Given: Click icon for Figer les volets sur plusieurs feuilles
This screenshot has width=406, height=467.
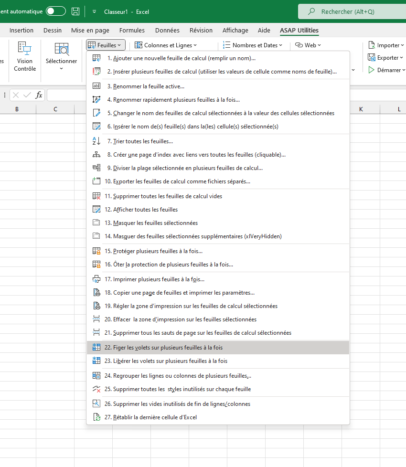Looking at the screenshot, I should pos(96,347).
